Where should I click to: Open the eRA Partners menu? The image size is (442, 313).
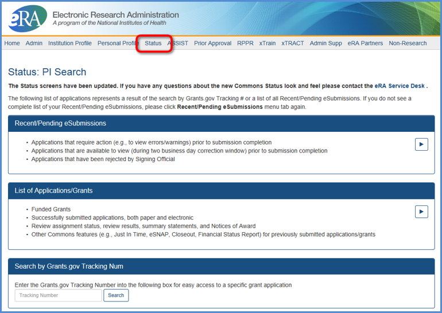(365, 43)
